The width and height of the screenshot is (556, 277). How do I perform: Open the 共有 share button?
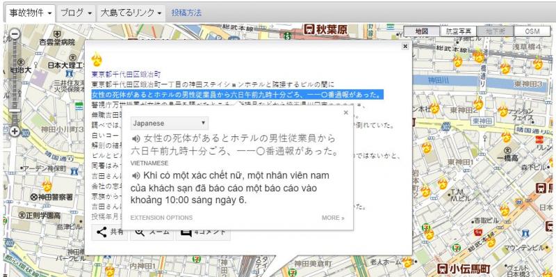tap(110, 232)
